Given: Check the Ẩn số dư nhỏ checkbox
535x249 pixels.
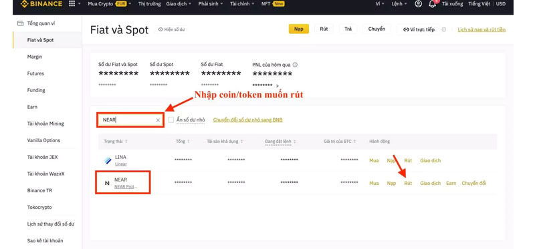Looking at the screenshot, I should pyautogui.click(x=171, y=119).
